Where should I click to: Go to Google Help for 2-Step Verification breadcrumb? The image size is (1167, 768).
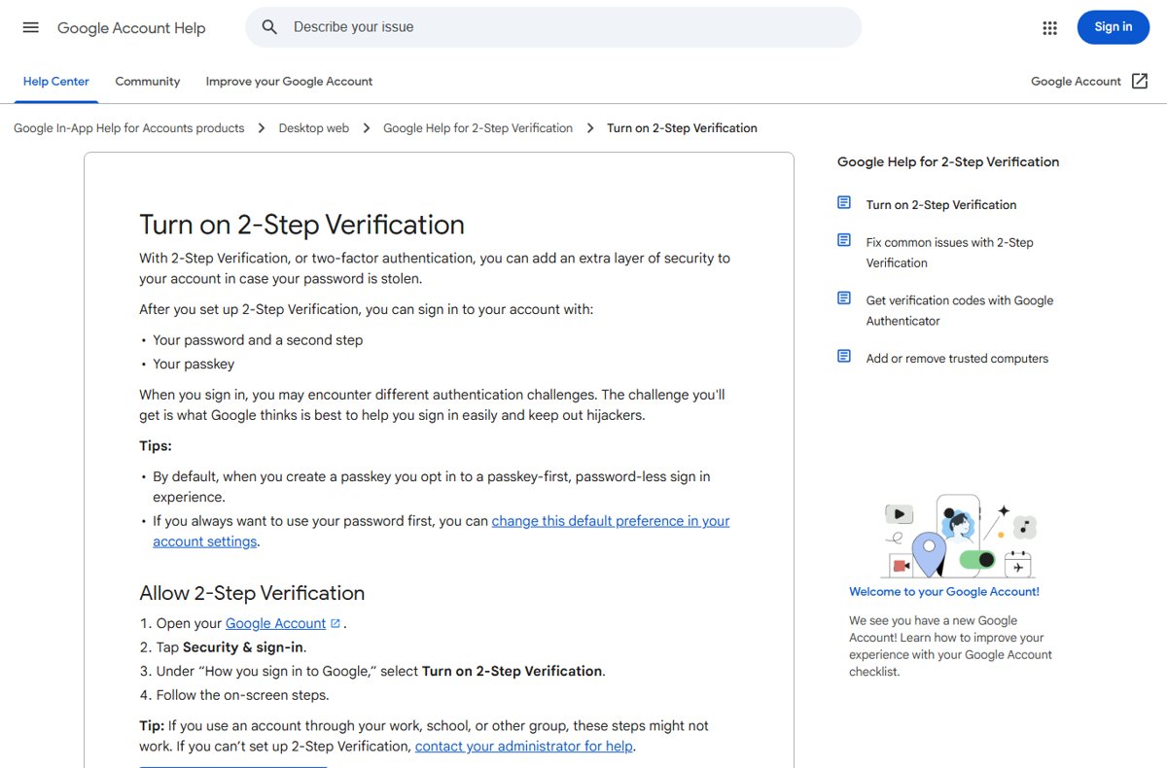[477, 128]
